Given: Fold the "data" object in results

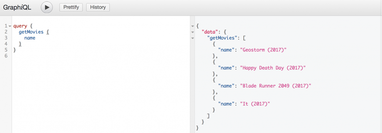Looking at the screenshot, I should click(x=192, y=32).
